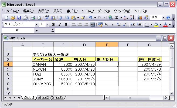
Task: Click the Format Painter brush icon
Action: pos(83,18)
